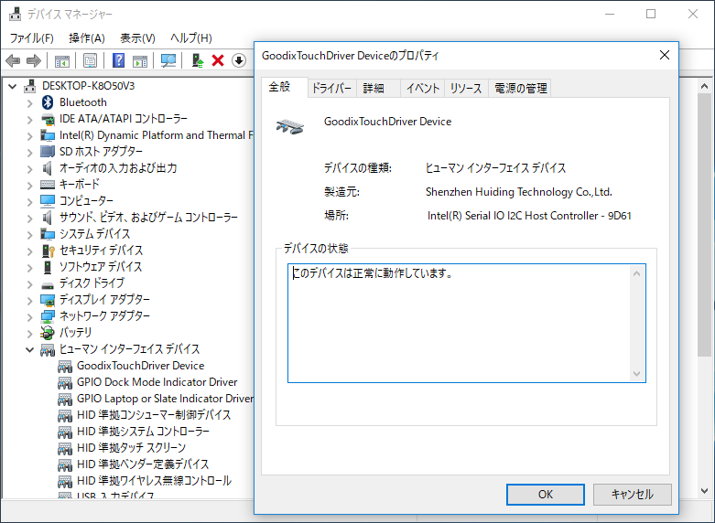The image size is (715, 523).
Task: Expand the IDE ATA/ATAPI コントローラー node
Action: click(x=29, y=120)
